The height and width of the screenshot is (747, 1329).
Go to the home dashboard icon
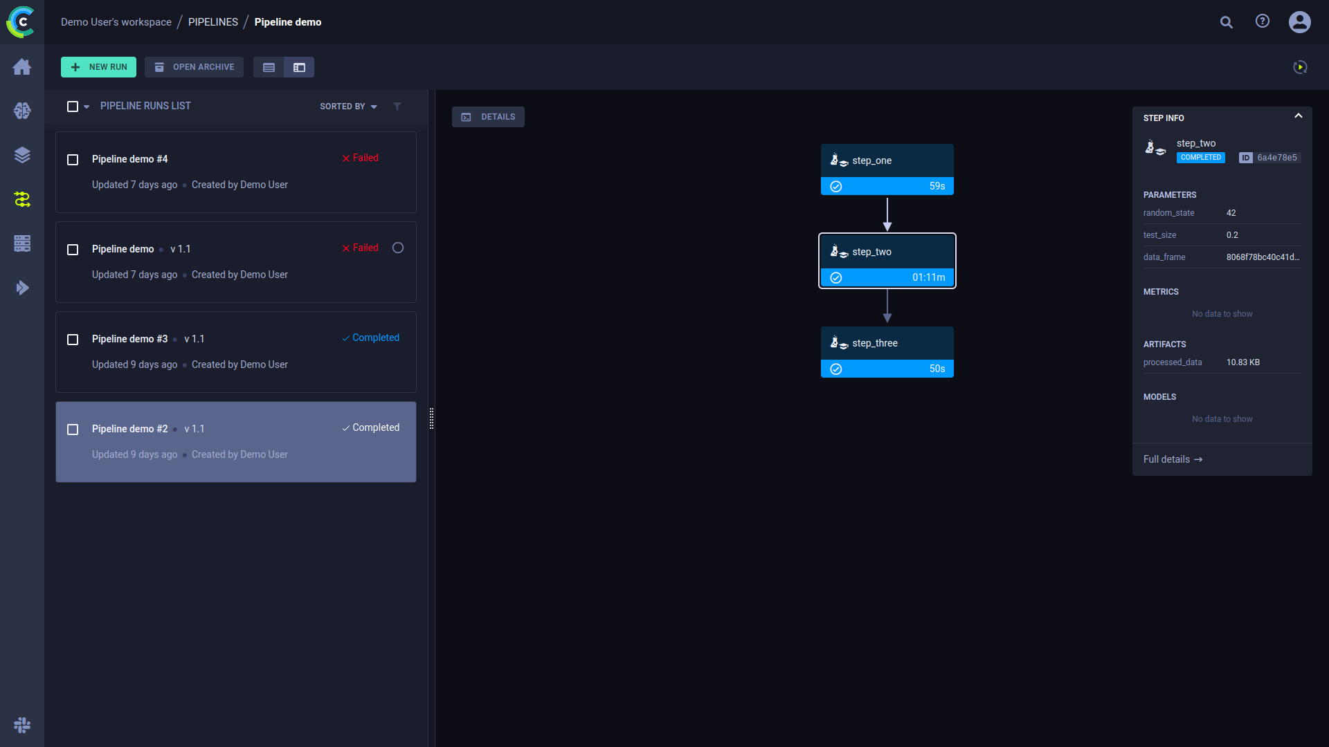tap(22, 66)
